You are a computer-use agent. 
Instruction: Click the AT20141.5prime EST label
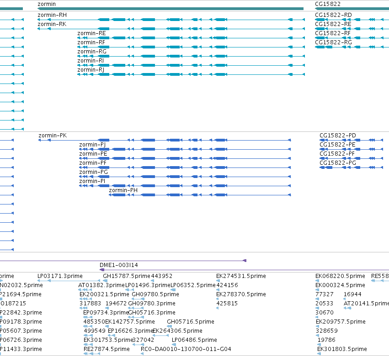click(x=366, y=304)
